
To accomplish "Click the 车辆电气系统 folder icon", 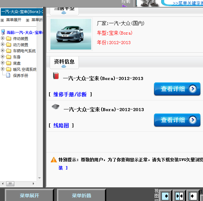I will coord(9,51).
